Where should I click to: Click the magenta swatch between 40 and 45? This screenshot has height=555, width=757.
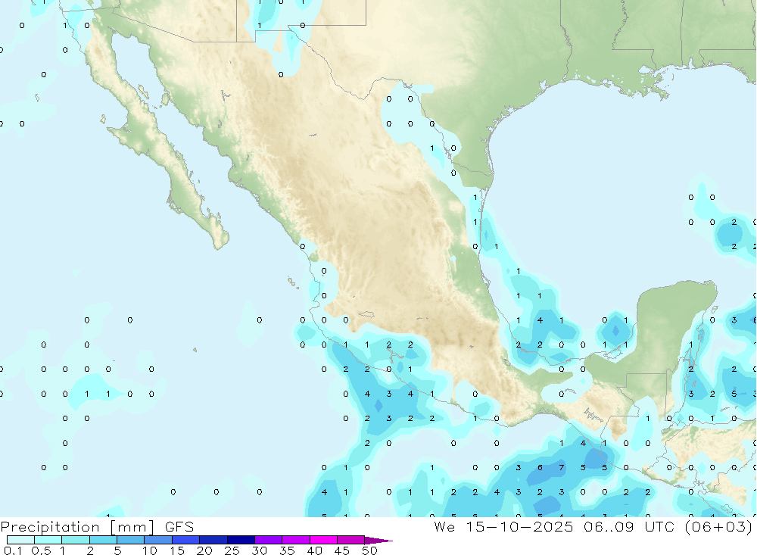[x=323, y=540]
